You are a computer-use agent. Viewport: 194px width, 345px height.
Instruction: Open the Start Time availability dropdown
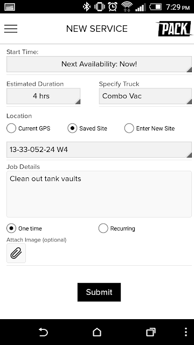[99, 64]
